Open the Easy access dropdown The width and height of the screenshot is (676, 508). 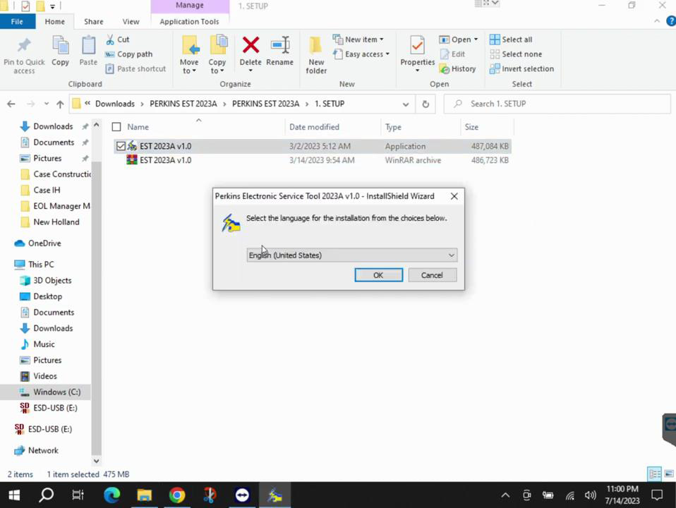pos(361,54)
